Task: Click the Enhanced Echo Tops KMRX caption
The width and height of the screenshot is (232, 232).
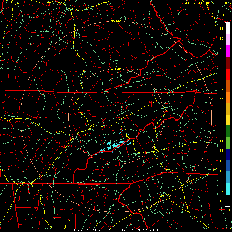Action: coord(117,230)
